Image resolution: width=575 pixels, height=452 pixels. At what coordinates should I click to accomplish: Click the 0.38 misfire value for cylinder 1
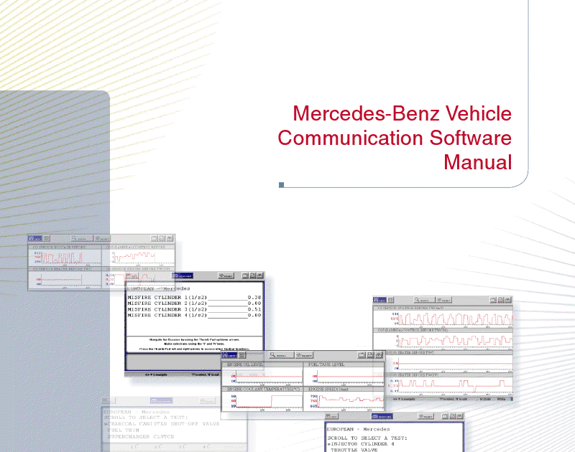pyautogui.click(x=254, y=298)
